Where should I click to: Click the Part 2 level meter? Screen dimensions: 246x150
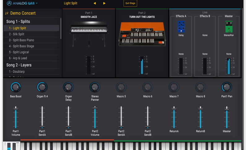point(142,65)
